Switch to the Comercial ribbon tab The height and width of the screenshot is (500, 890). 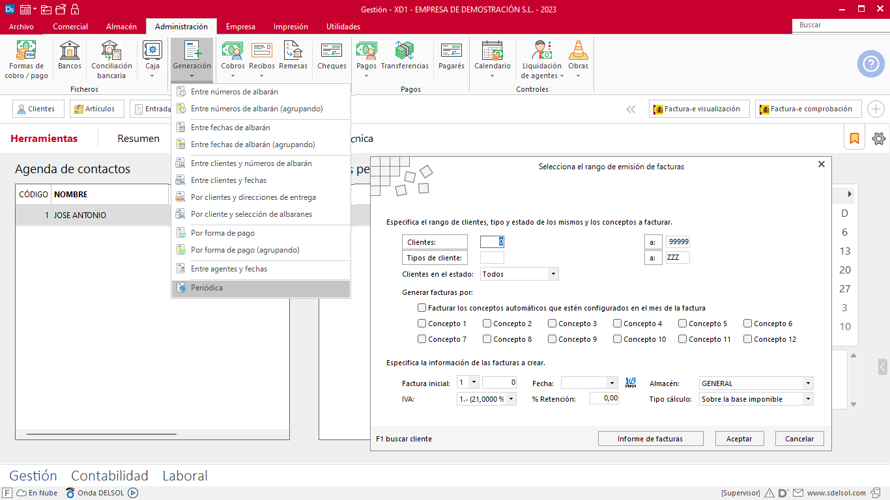coord(70,27)
